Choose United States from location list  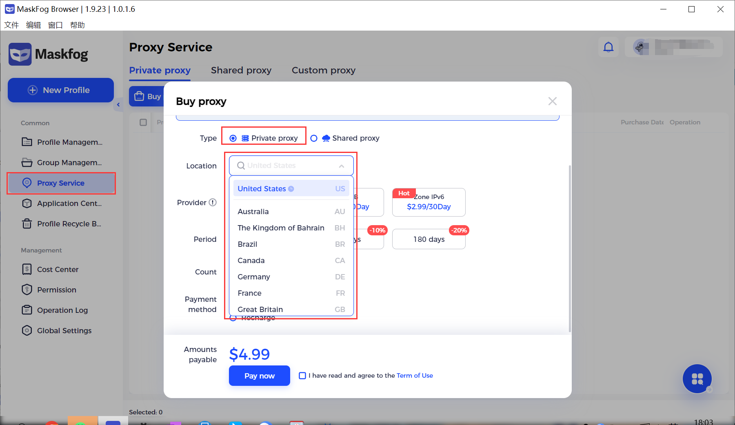point(291,188)
